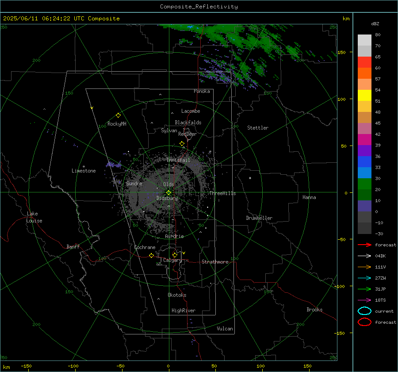Click the red forecast arrow legend icon
The height and width of the screenshot is (372, 398).
(x=364, y=245)
